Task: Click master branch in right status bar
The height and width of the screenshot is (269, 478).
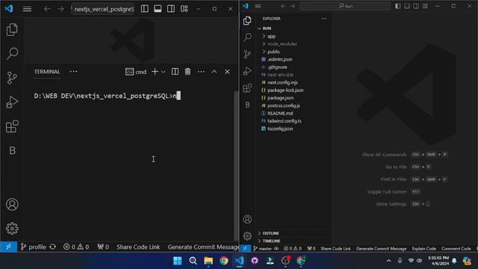Action: pos(262,249)
